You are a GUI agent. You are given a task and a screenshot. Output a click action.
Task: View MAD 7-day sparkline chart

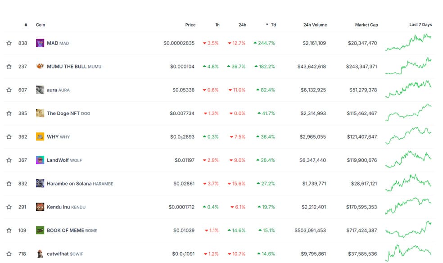408,42
